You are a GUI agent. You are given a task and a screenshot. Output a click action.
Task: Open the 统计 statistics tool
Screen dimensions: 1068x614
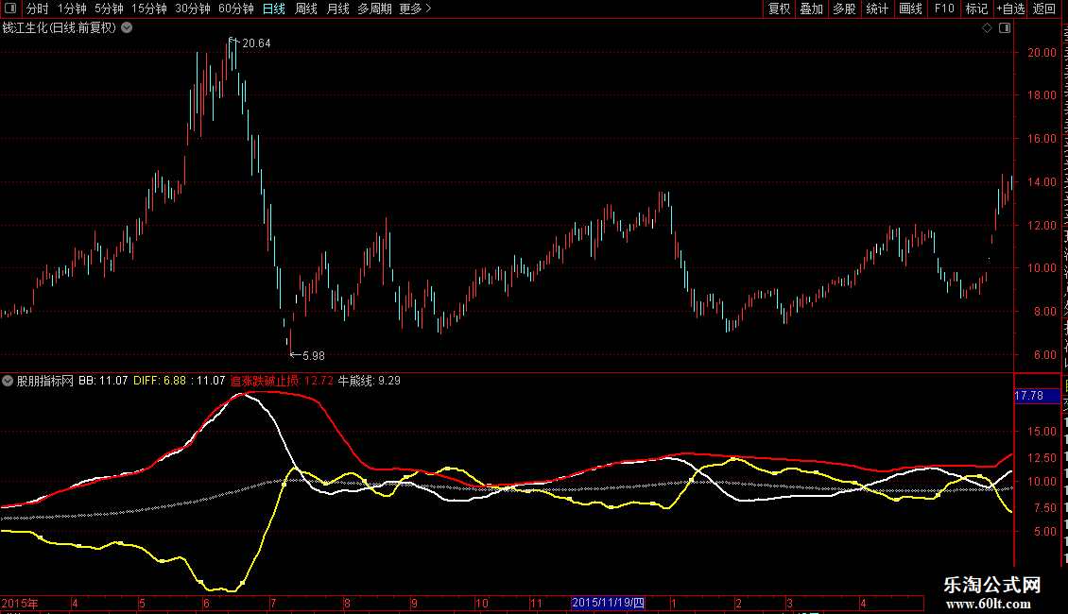point(877,9)
